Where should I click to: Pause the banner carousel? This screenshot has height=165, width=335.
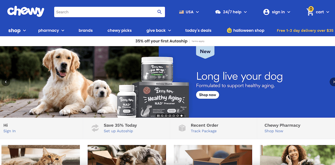[x=158, y=116]
